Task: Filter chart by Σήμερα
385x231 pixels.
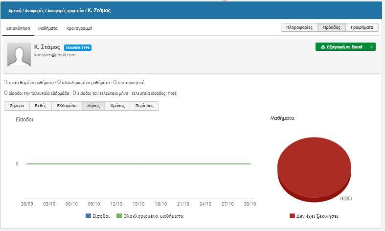Action: coord(17,106)
